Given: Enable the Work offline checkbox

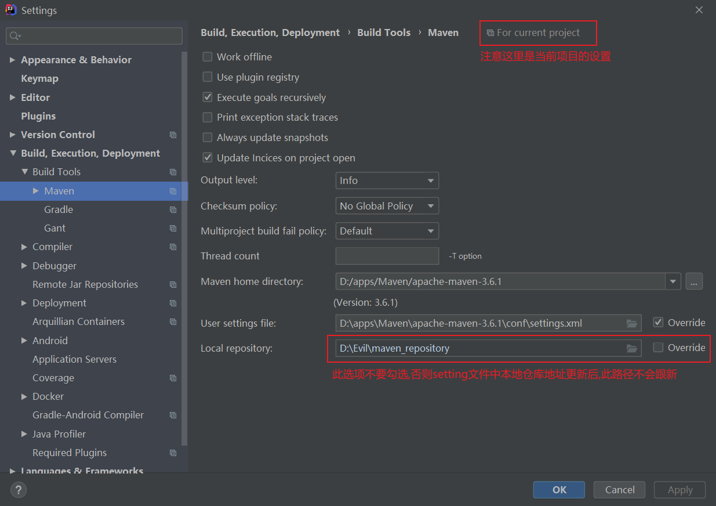Looking at the screenshot, I should [207, 56].
